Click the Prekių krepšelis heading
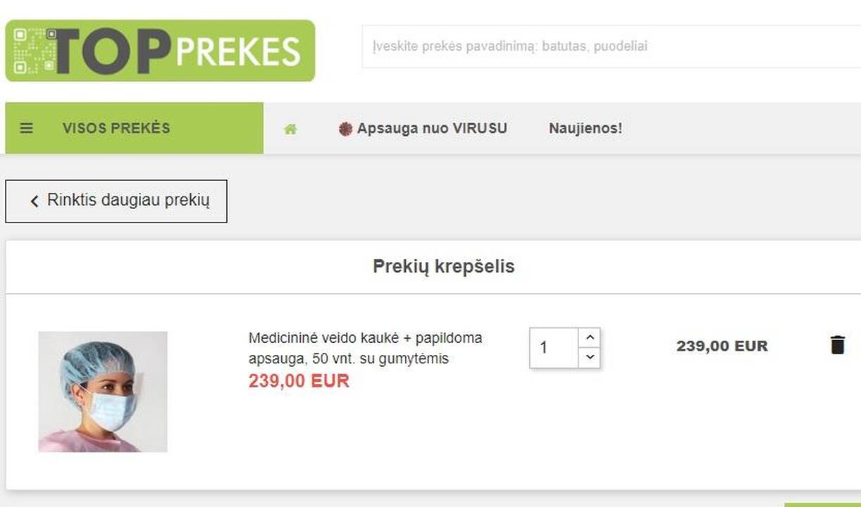 tap(444, 267)
